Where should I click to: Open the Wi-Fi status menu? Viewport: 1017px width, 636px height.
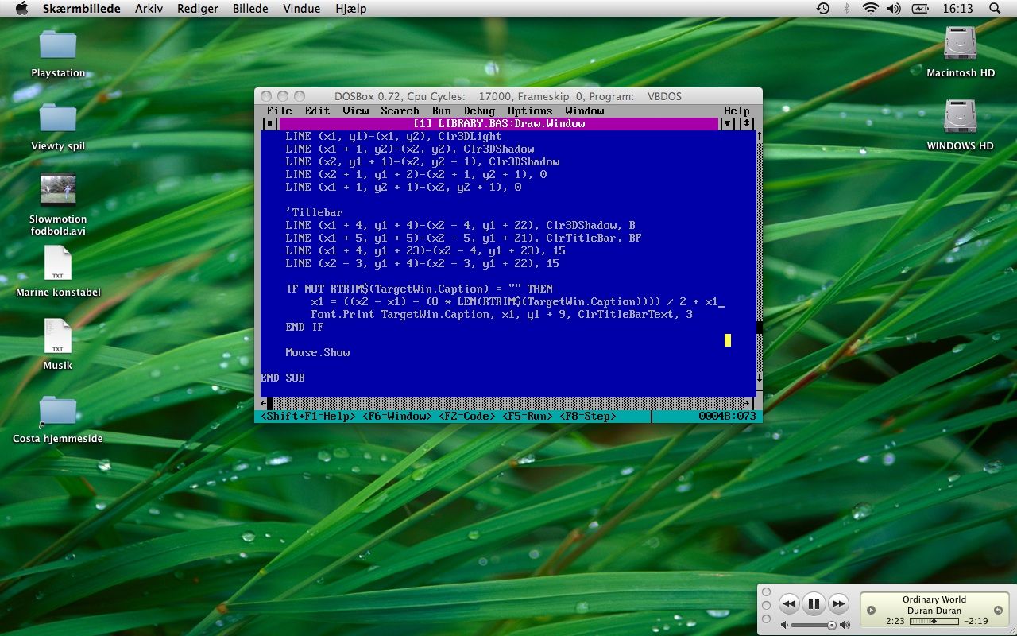(871, 9)
